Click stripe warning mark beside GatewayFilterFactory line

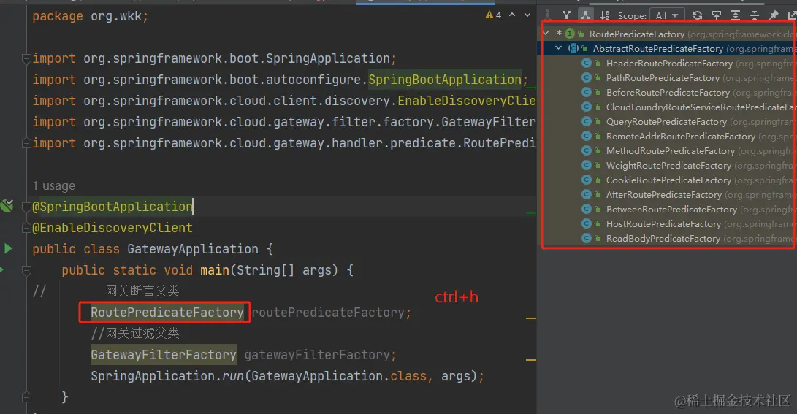pyautogui.click(x=531, y=360)
